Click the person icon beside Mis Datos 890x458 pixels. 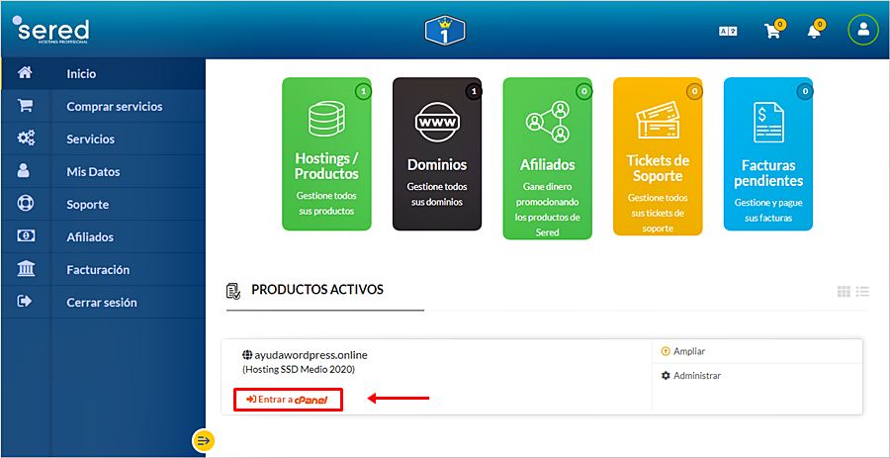[x=24, y=171]
